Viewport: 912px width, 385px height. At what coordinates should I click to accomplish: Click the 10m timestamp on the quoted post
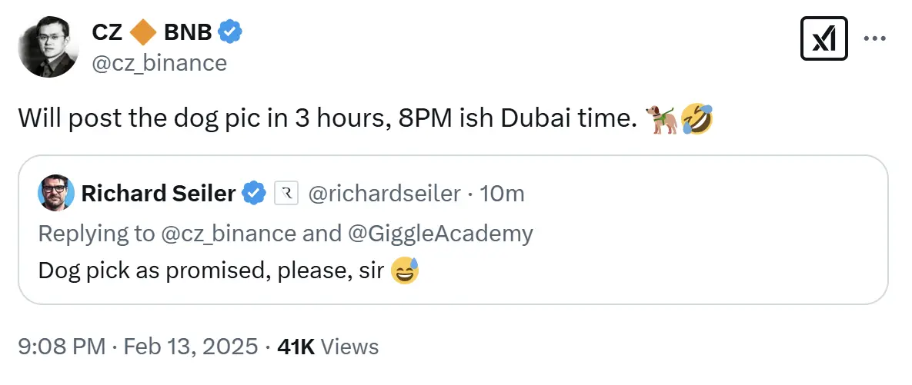click(502, 194)
